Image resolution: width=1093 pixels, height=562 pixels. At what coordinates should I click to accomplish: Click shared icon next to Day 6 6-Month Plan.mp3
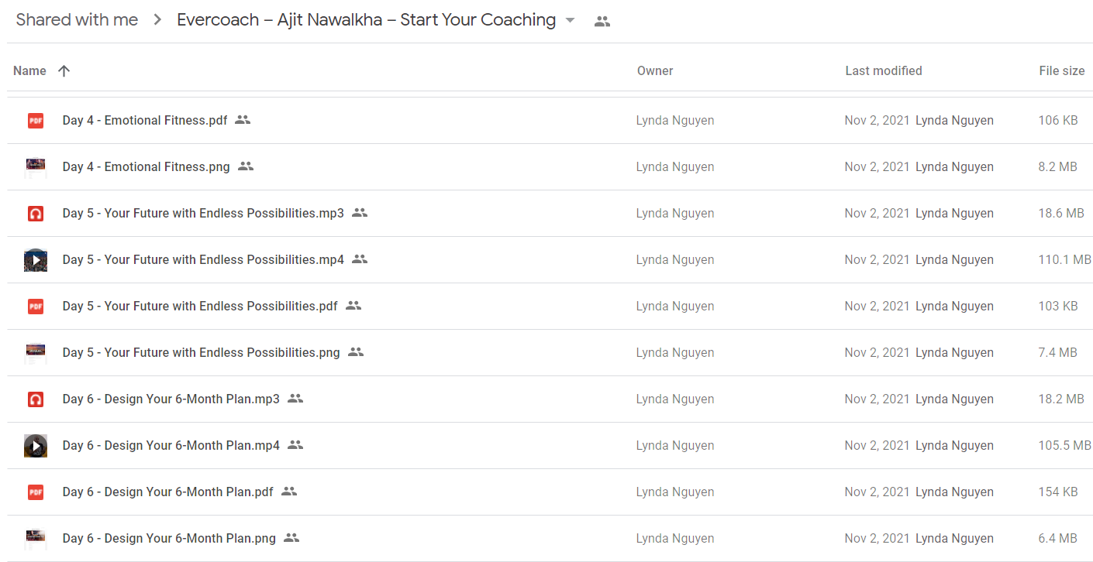[295, 399]
